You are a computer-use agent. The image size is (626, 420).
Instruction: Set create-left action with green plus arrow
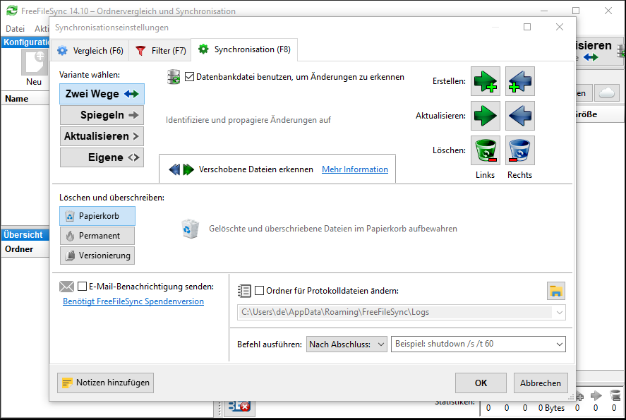click(x=485, y=81)
